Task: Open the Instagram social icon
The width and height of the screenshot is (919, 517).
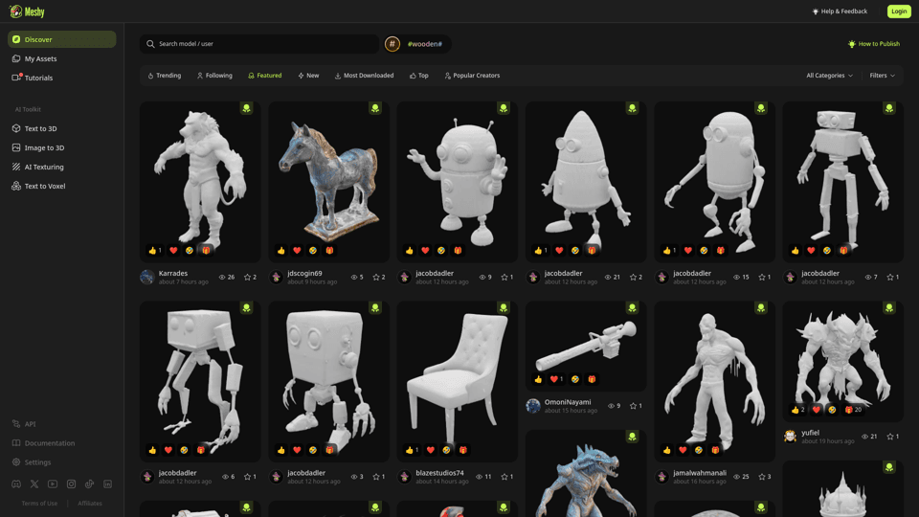Action: (x=71, y=484)
